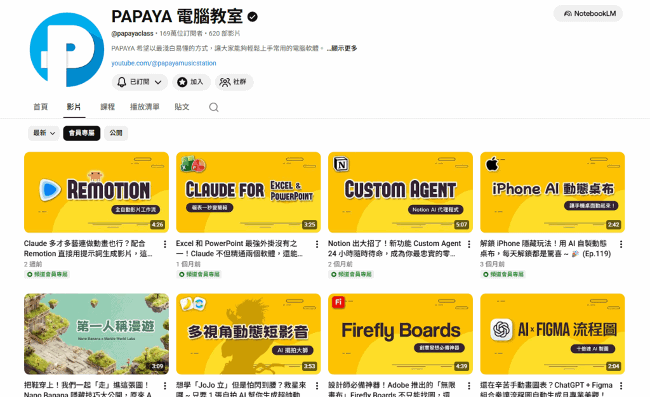Click 頻道會員專屬 badge under iPhone video
This screenshot has height=397, width=650.
click(503, 274)
